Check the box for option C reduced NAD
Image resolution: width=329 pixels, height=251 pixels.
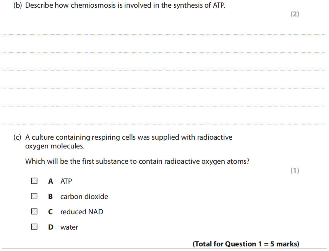coord(34,212)
